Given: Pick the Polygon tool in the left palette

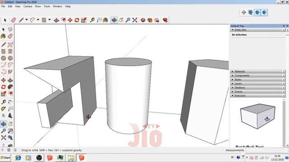Looking at the screenshot, I should (x=10, y=58).
